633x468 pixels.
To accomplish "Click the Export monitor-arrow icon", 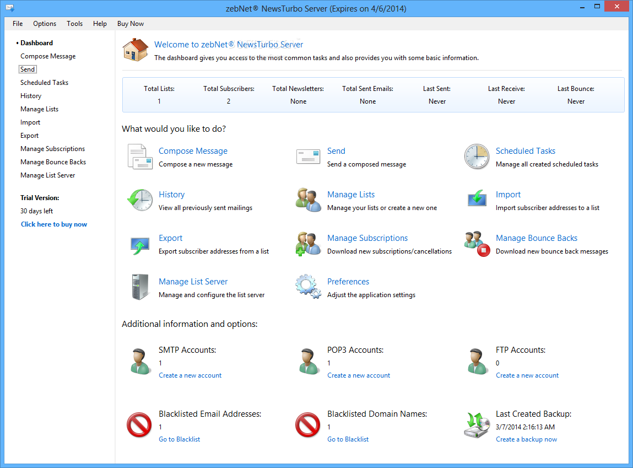I will click(140, 245).
